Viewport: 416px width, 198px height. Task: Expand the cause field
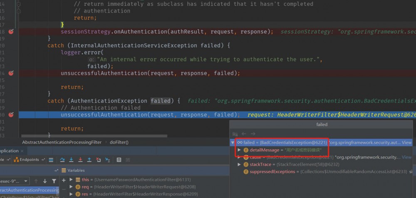(239, 157)
